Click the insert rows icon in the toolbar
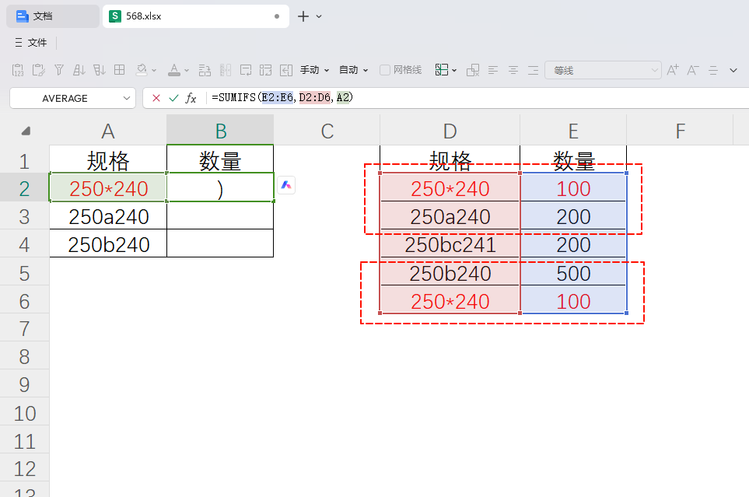749x497 pixels. click(x=205, y=70)
